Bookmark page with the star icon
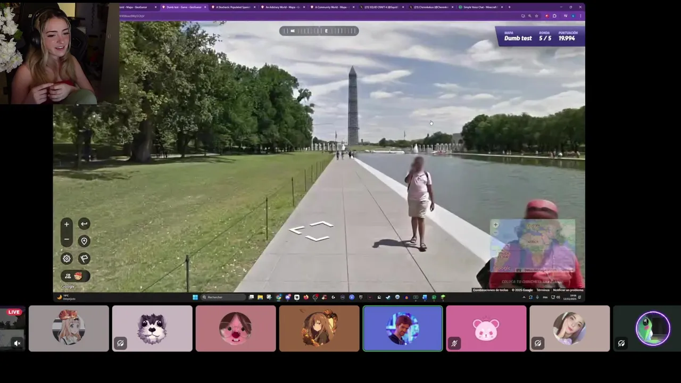Screen dimensions: 681x383 pyautogui.click(x=536, y=16)
